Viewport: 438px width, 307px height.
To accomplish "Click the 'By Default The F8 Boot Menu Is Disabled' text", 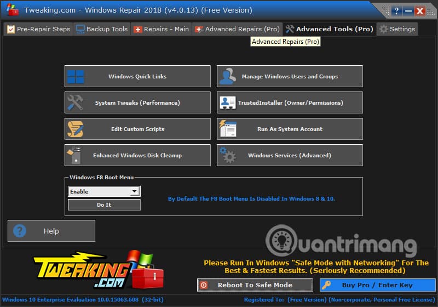I will click(x=251, y=198).
